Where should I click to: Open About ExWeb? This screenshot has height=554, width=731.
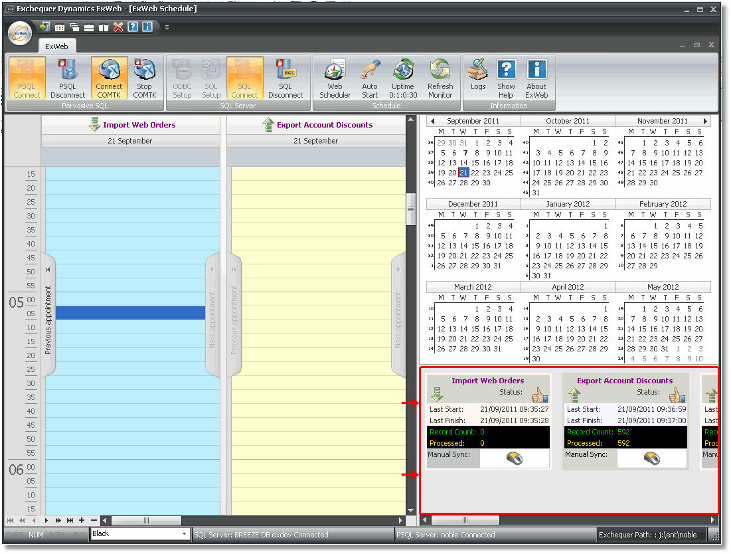click(536, 78)
